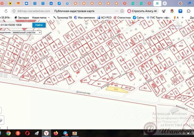
Task: Open the земельный участок type dropdown
Action: point(27,32)
